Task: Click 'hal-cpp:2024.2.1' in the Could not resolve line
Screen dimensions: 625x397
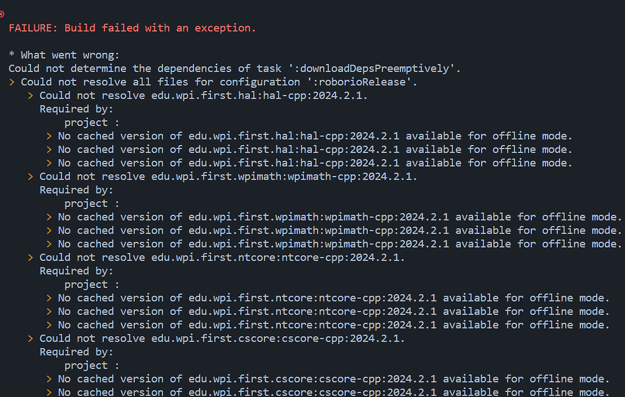Action: click(x=314, y=96)
